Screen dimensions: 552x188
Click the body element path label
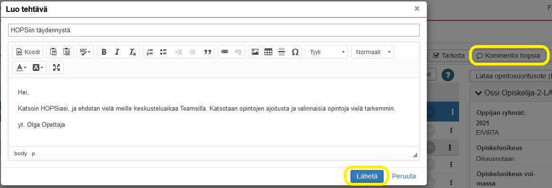point(20,153)
